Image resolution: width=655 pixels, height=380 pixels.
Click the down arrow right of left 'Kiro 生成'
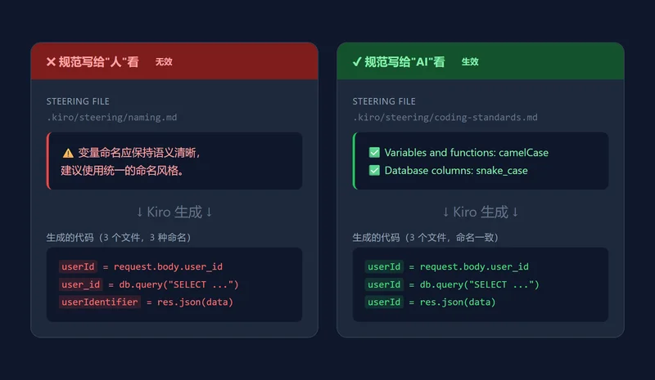pyautogui.click(x=209, y=212)
